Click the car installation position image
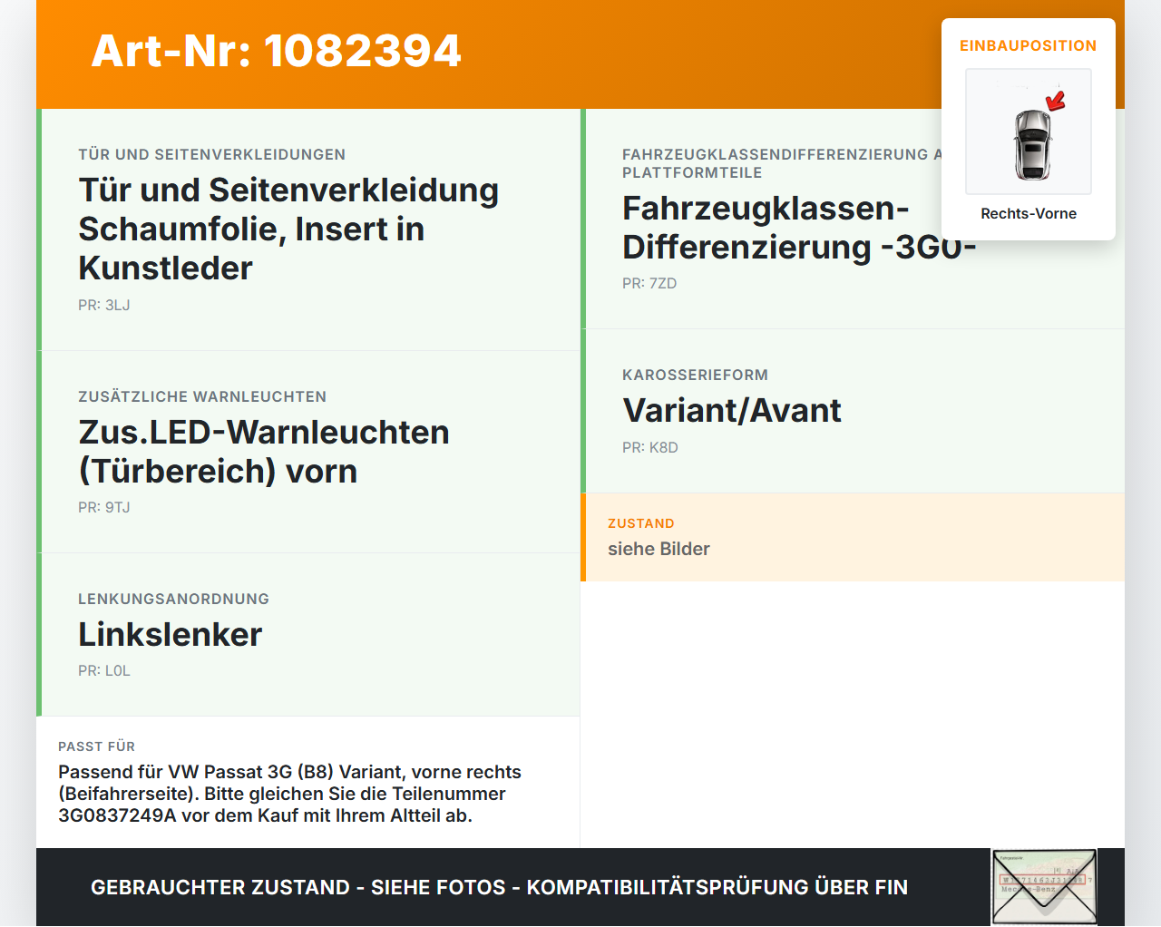 click(1029, 132)
